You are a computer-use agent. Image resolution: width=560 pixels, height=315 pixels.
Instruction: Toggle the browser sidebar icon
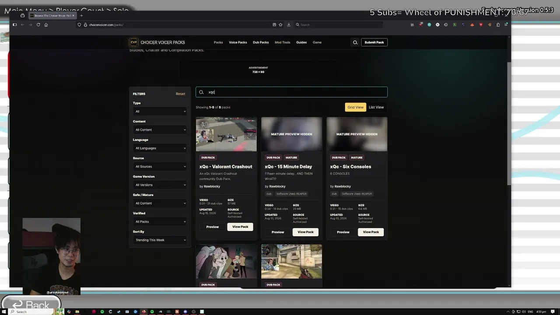coord(14,24)
